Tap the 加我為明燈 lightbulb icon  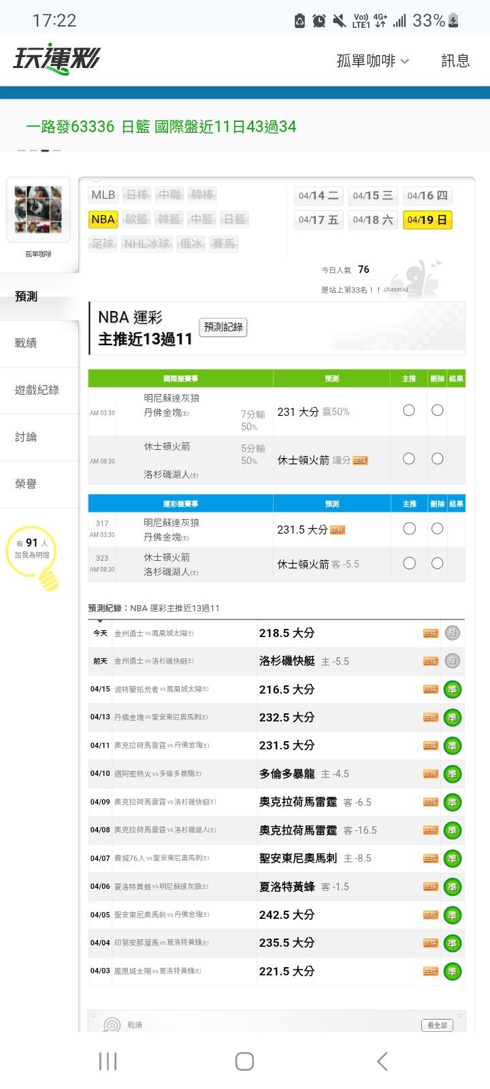click(x=33, y=557)
